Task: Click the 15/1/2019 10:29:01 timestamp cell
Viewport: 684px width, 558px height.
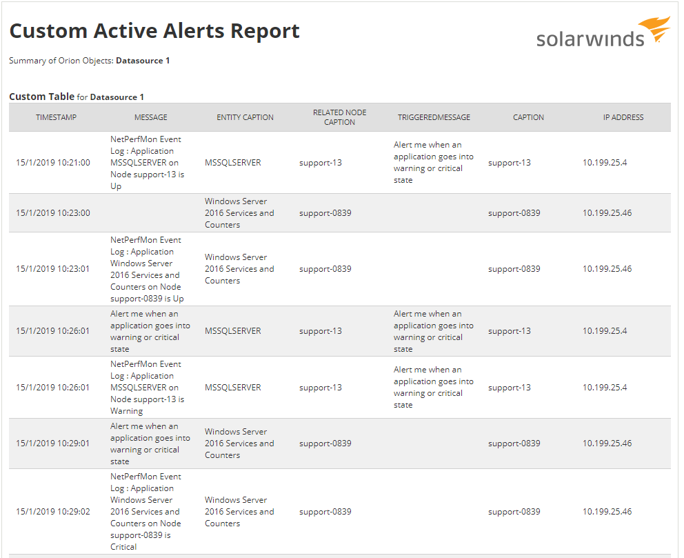Action: click(x=53, y=444)
